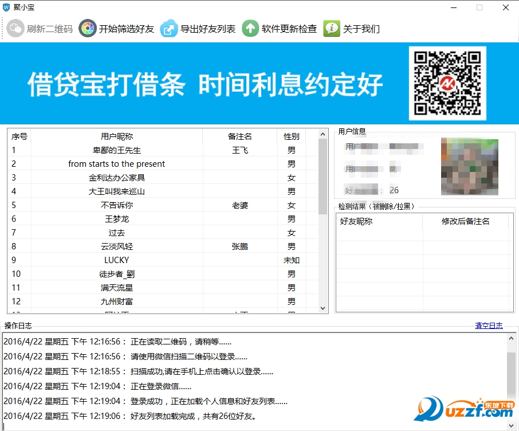The width and height of the screenshot is (519, 431).
Task: Select row 满天流星
Action: coord(163,288)
